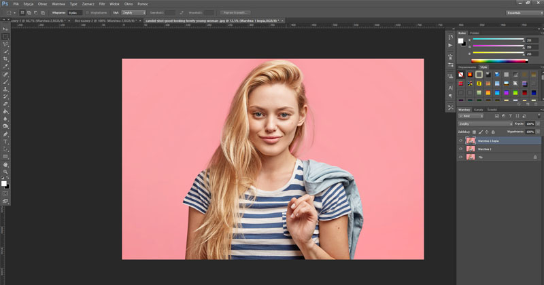Click the Photoshop Ps logo icon
Viewport: 544px width, 285px height.
pos(5,3)
